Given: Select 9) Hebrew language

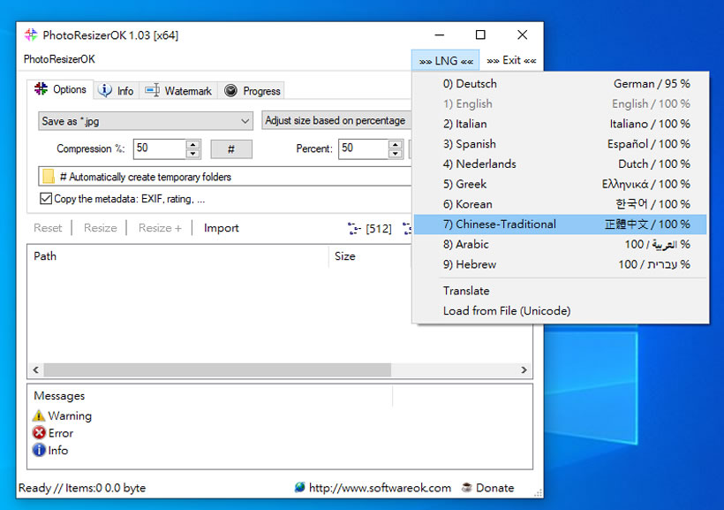Looking at the screenshot, I should point(560,264).
